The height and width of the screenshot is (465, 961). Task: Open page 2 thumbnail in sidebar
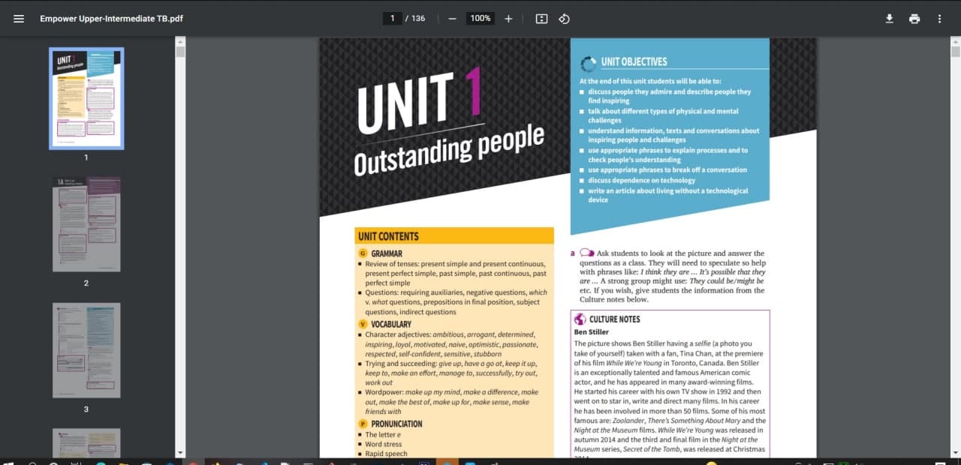tap(86, 224)
